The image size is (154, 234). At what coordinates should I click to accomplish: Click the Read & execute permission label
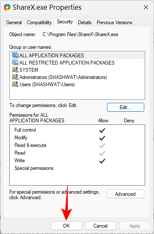pyautogui.click(x=31, y=145)
